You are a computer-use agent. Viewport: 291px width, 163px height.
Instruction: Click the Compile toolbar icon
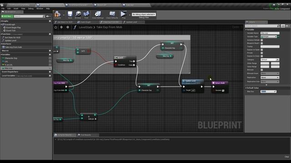coord(57,14)
